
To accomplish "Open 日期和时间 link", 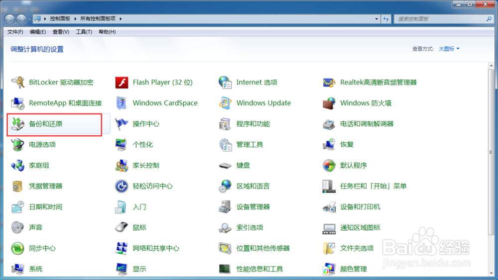I will click(x=45, y=207).
